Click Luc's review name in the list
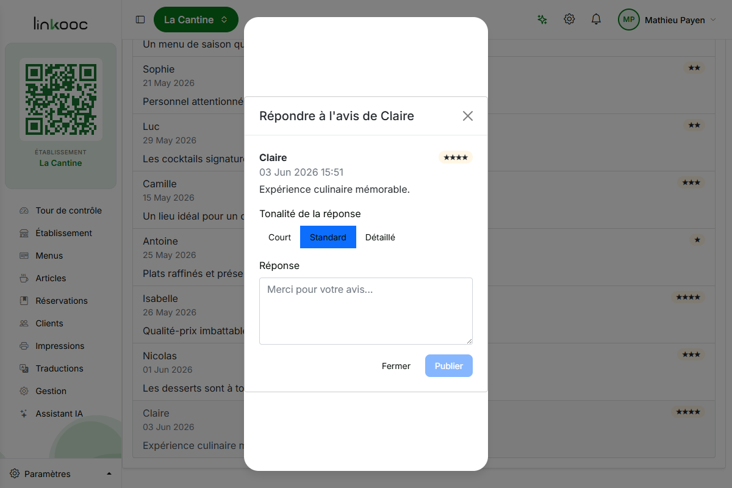This screenshot has height=488, width=732. pos(151,126)
